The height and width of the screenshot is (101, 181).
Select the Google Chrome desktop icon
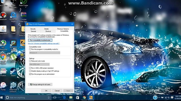point(3,59)
